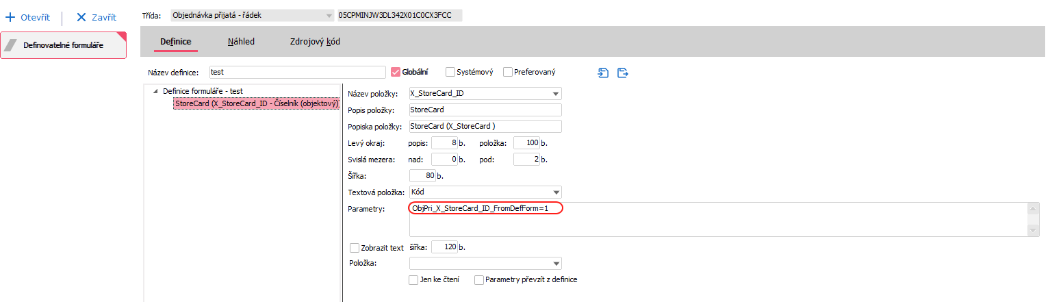Open the Zdrojový kód tab
The image size is (1050, 302).
315,42
